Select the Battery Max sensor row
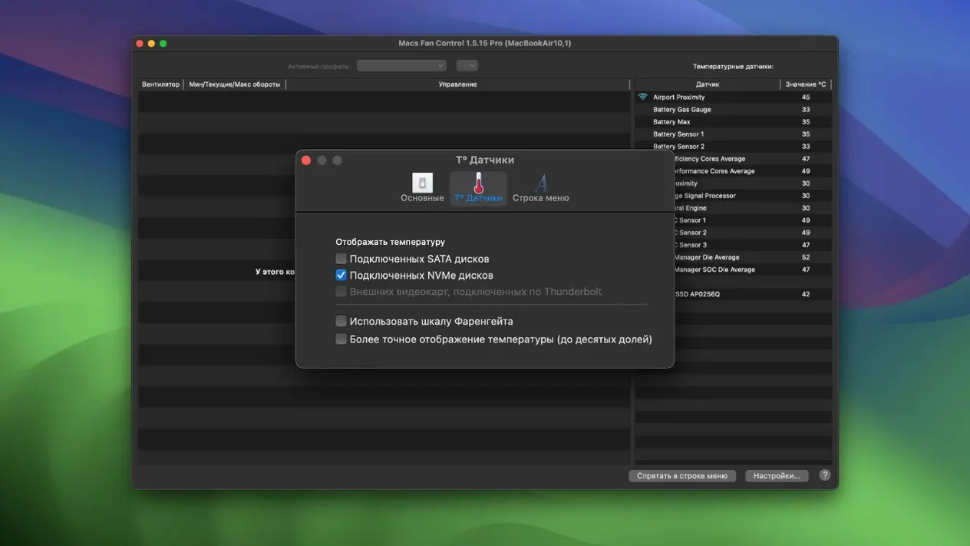The width and height of the screenshot is (970, 546). coord(734,122)
